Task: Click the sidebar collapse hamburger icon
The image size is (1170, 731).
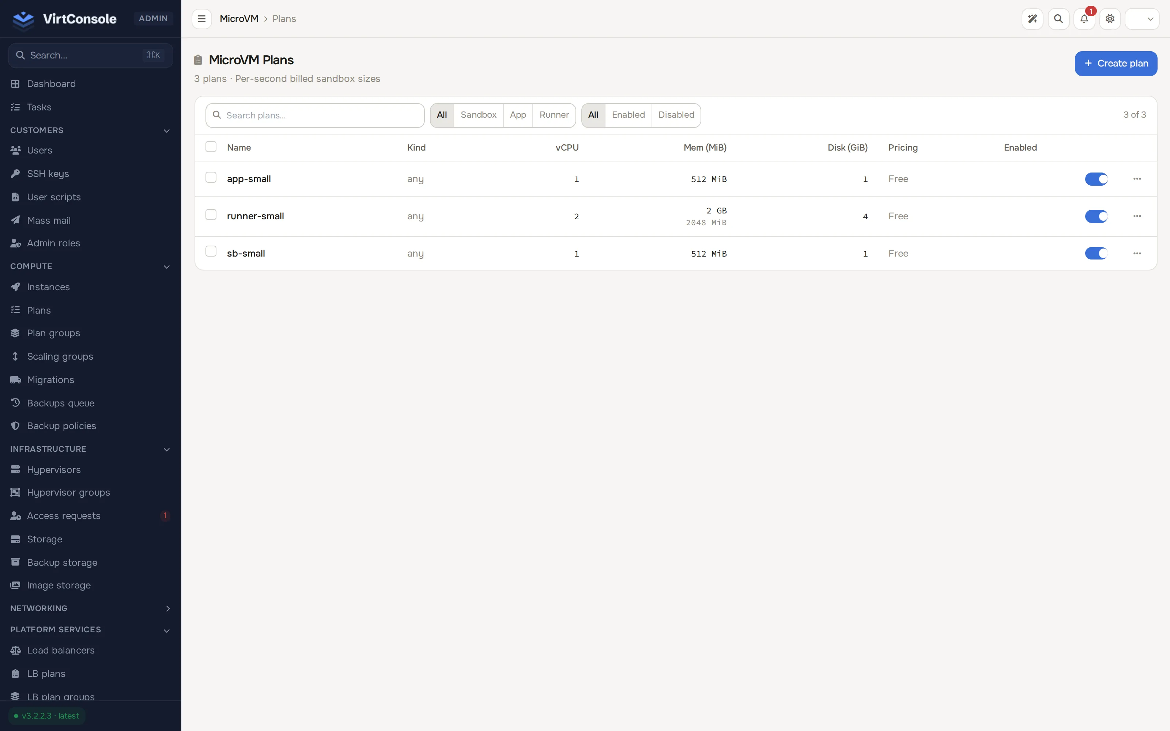Action: (x=201, y=19)
